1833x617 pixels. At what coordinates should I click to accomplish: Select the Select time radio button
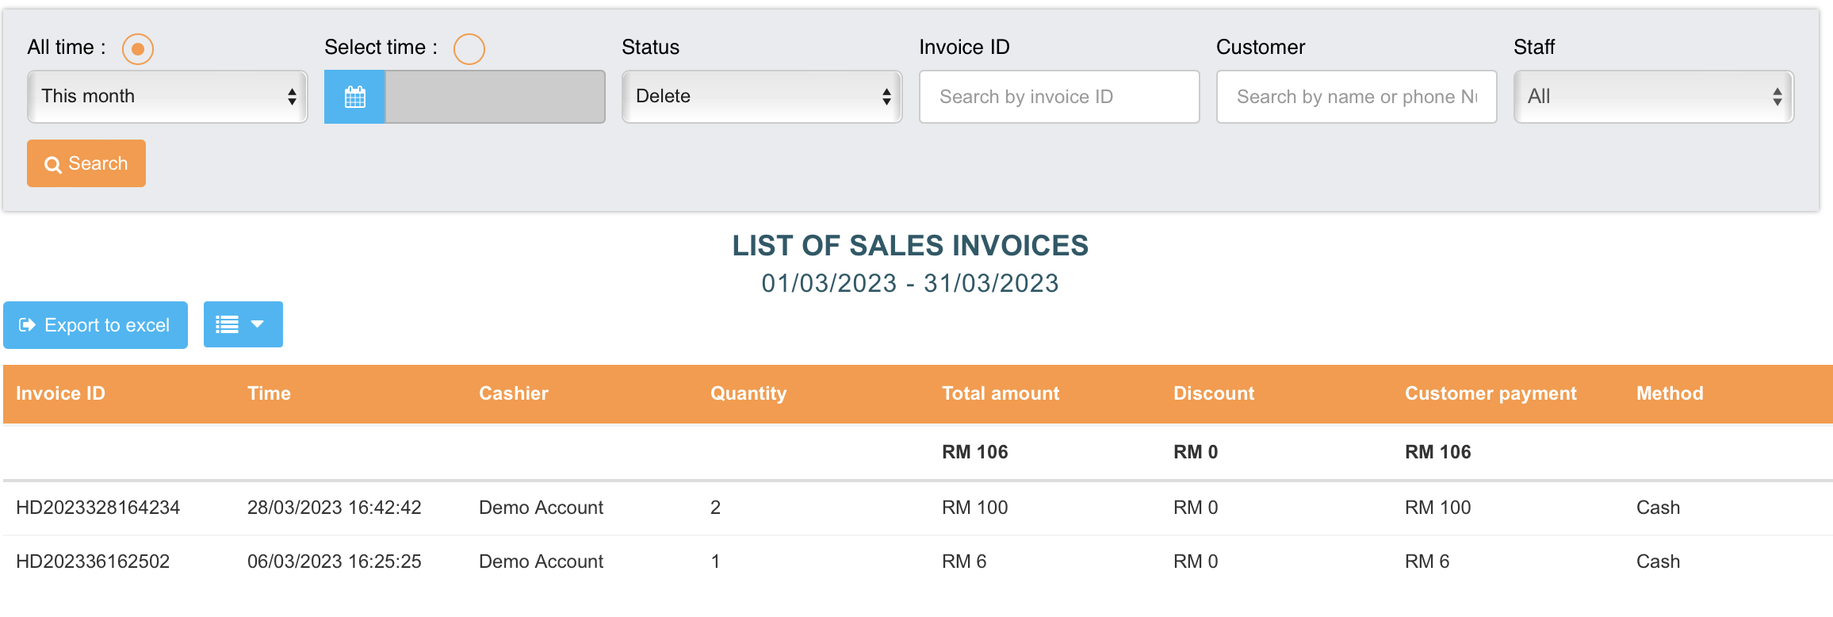[469, 48]
